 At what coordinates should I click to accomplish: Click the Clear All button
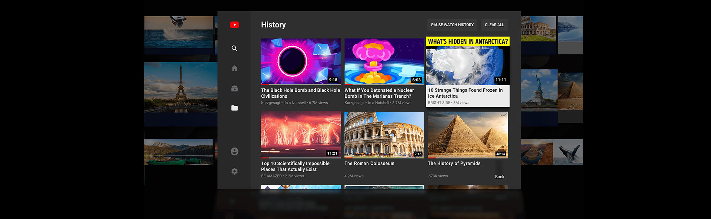494,25
